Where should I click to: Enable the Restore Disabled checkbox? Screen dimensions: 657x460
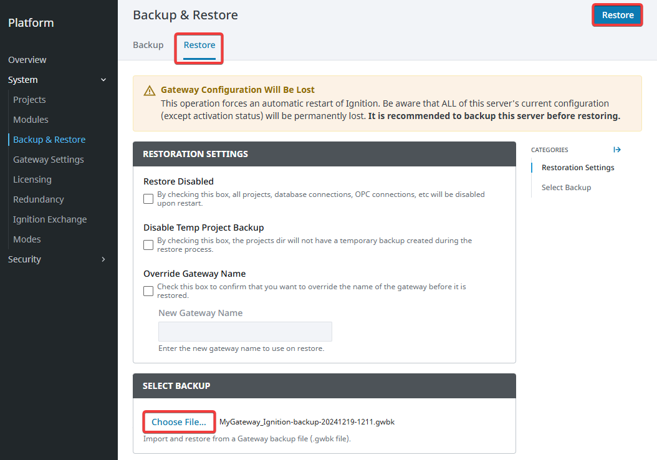[x=148, y=198]
